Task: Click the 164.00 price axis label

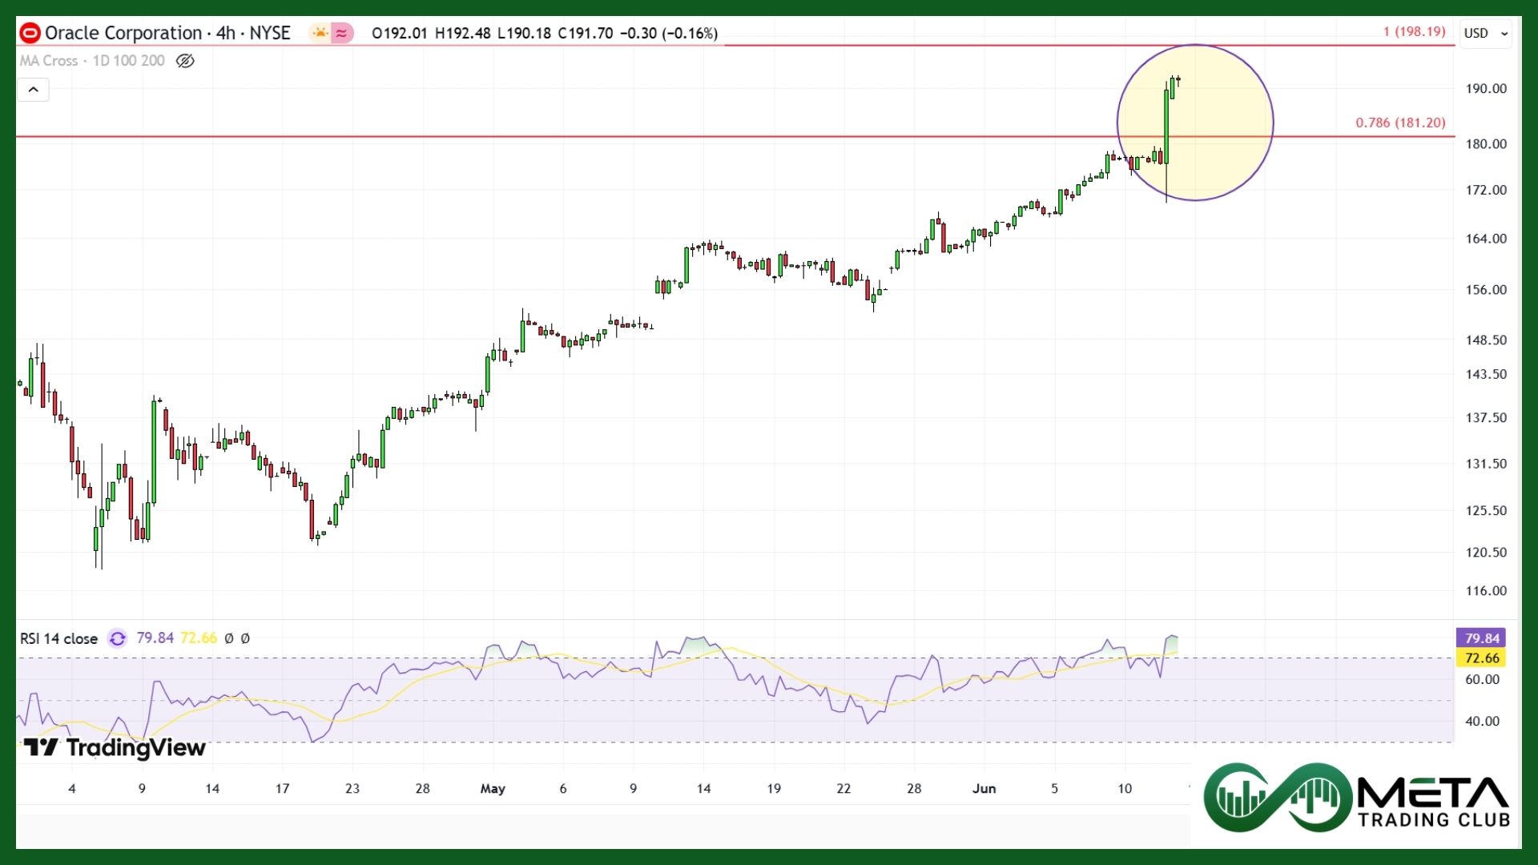Action: tap(1486, 239)
